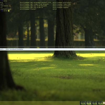Select scrollkeeper-preinstall text
Screen dimensions: 105x105
click(x=62, y=3)
